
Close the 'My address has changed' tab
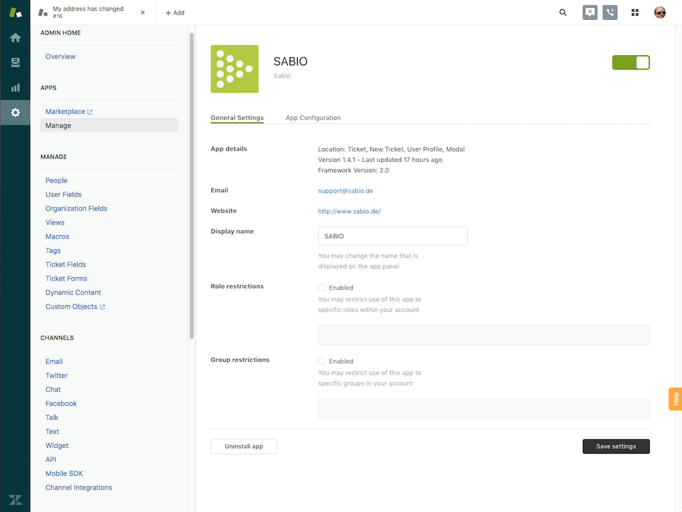pyautogui.click(x=143, y=13)
